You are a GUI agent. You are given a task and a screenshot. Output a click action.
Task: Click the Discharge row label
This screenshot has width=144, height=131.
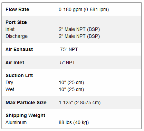17,36
